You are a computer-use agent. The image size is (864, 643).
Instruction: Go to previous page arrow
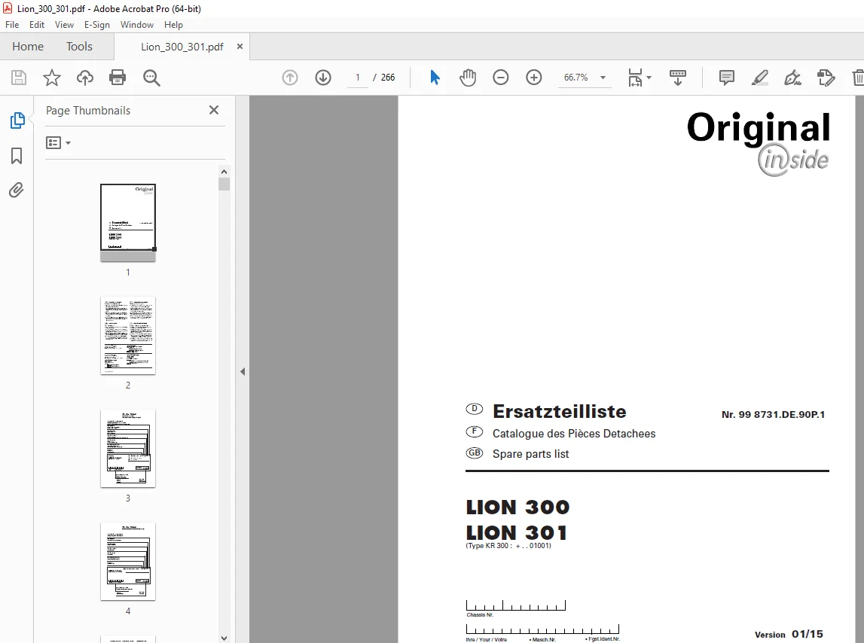coord(290,78)
